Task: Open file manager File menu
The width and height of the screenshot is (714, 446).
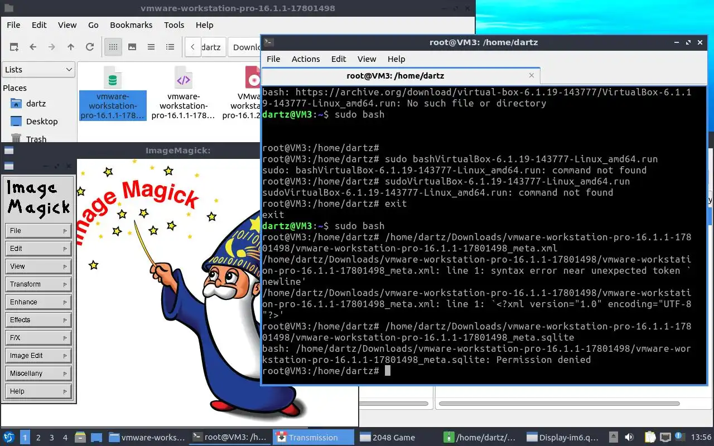Action: click(13, 25)
